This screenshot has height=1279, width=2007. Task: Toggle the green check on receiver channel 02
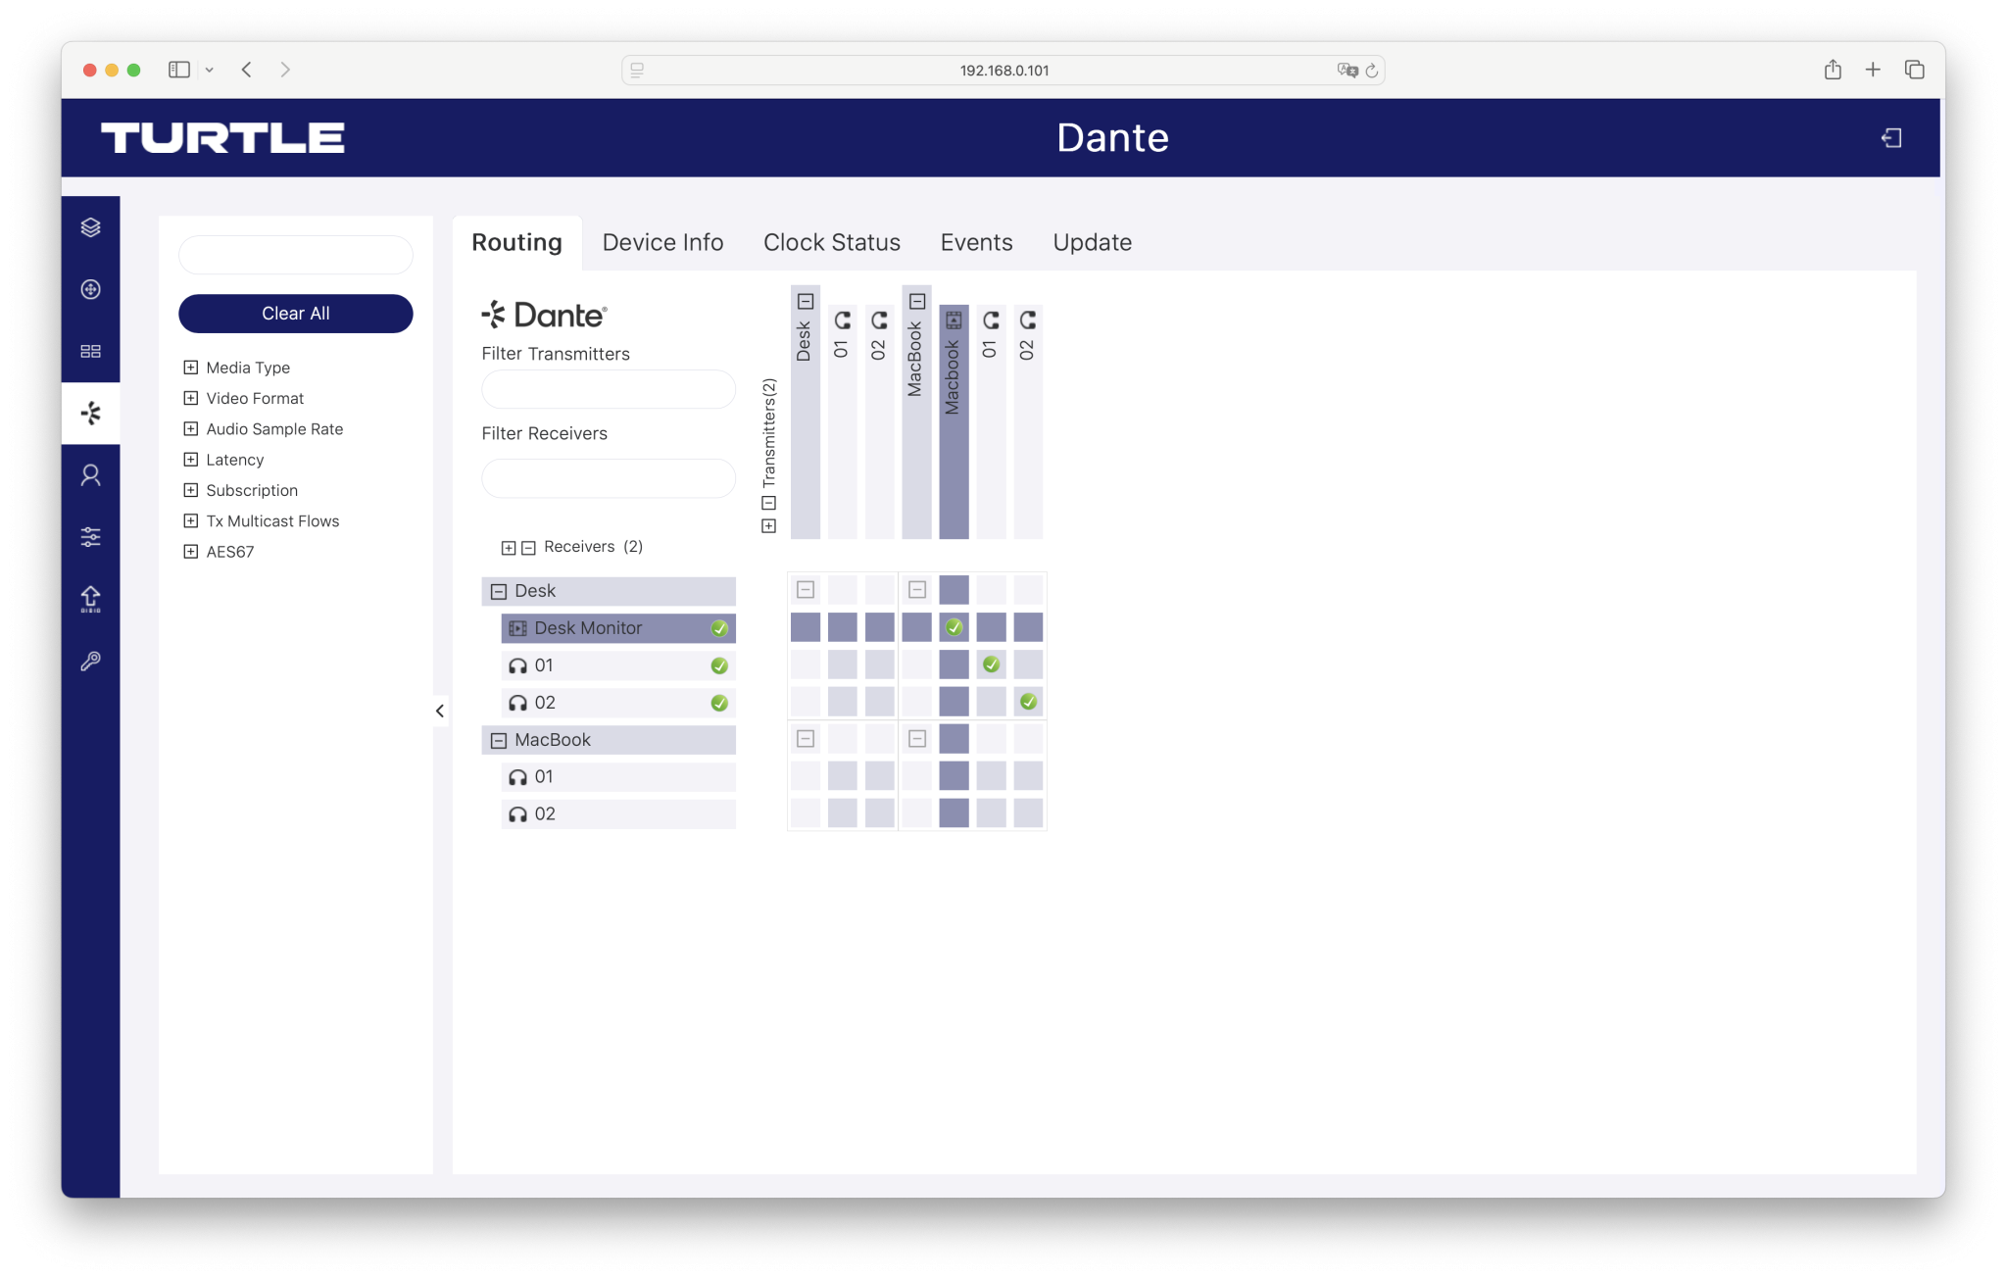point(721,702)
